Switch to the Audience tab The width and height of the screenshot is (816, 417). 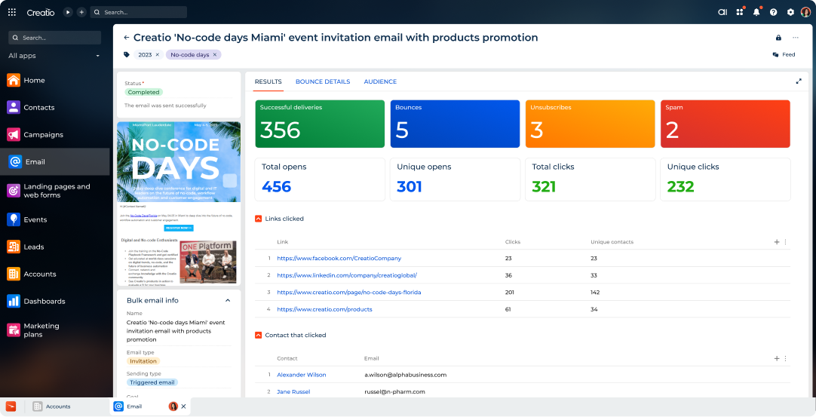(380, 81)
